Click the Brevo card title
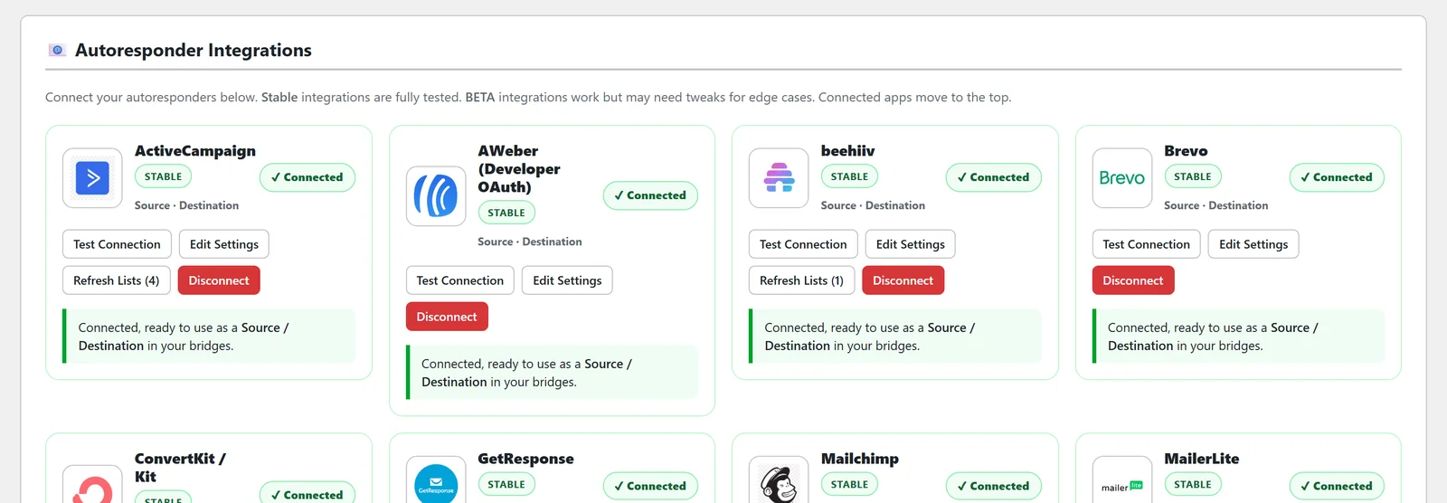The width and height of the screenshot is (1447, 503). click(x=1186, y=151)
